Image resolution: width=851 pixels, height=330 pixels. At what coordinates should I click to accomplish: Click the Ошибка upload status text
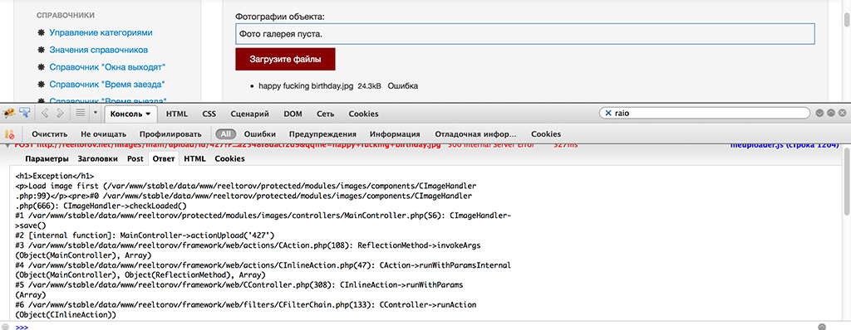pos(403,85)
